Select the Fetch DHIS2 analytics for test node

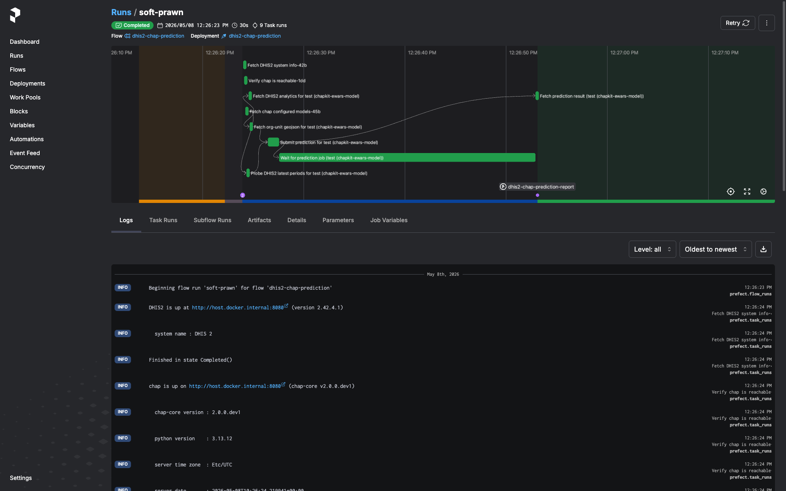250,96
